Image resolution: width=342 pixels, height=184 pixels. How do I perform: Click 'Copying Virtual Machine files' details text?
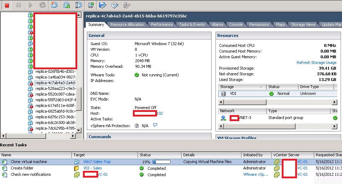click(x=207, y=162)
